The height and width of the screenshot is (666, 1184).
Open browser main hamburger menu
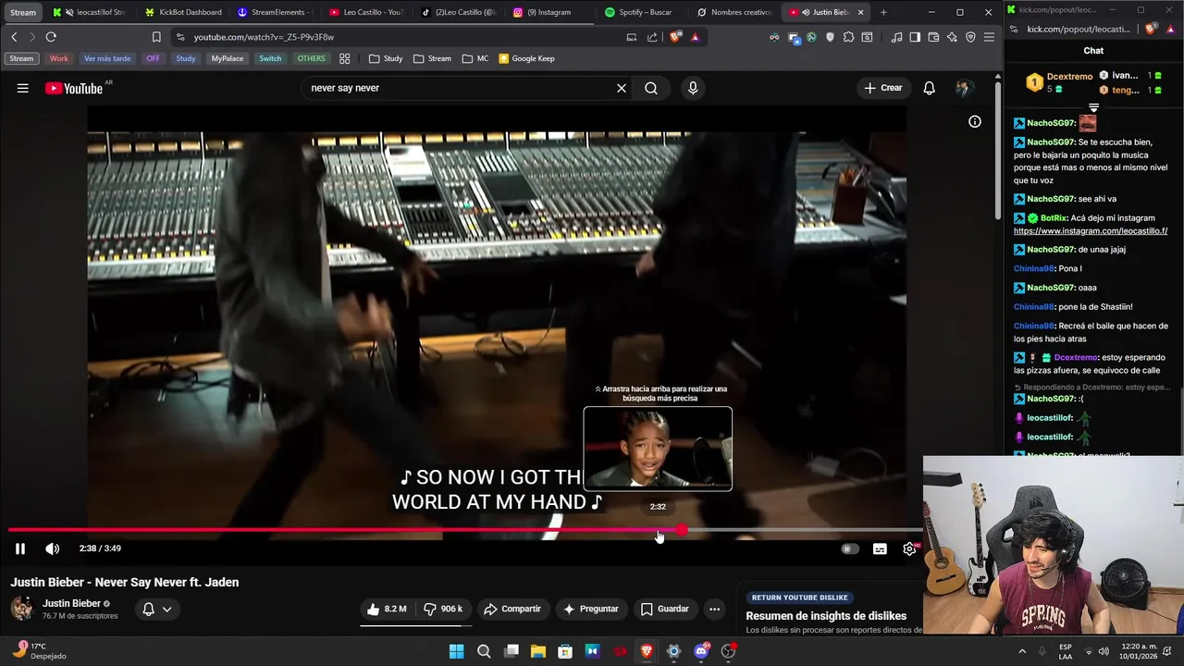[x=989, y=37]
